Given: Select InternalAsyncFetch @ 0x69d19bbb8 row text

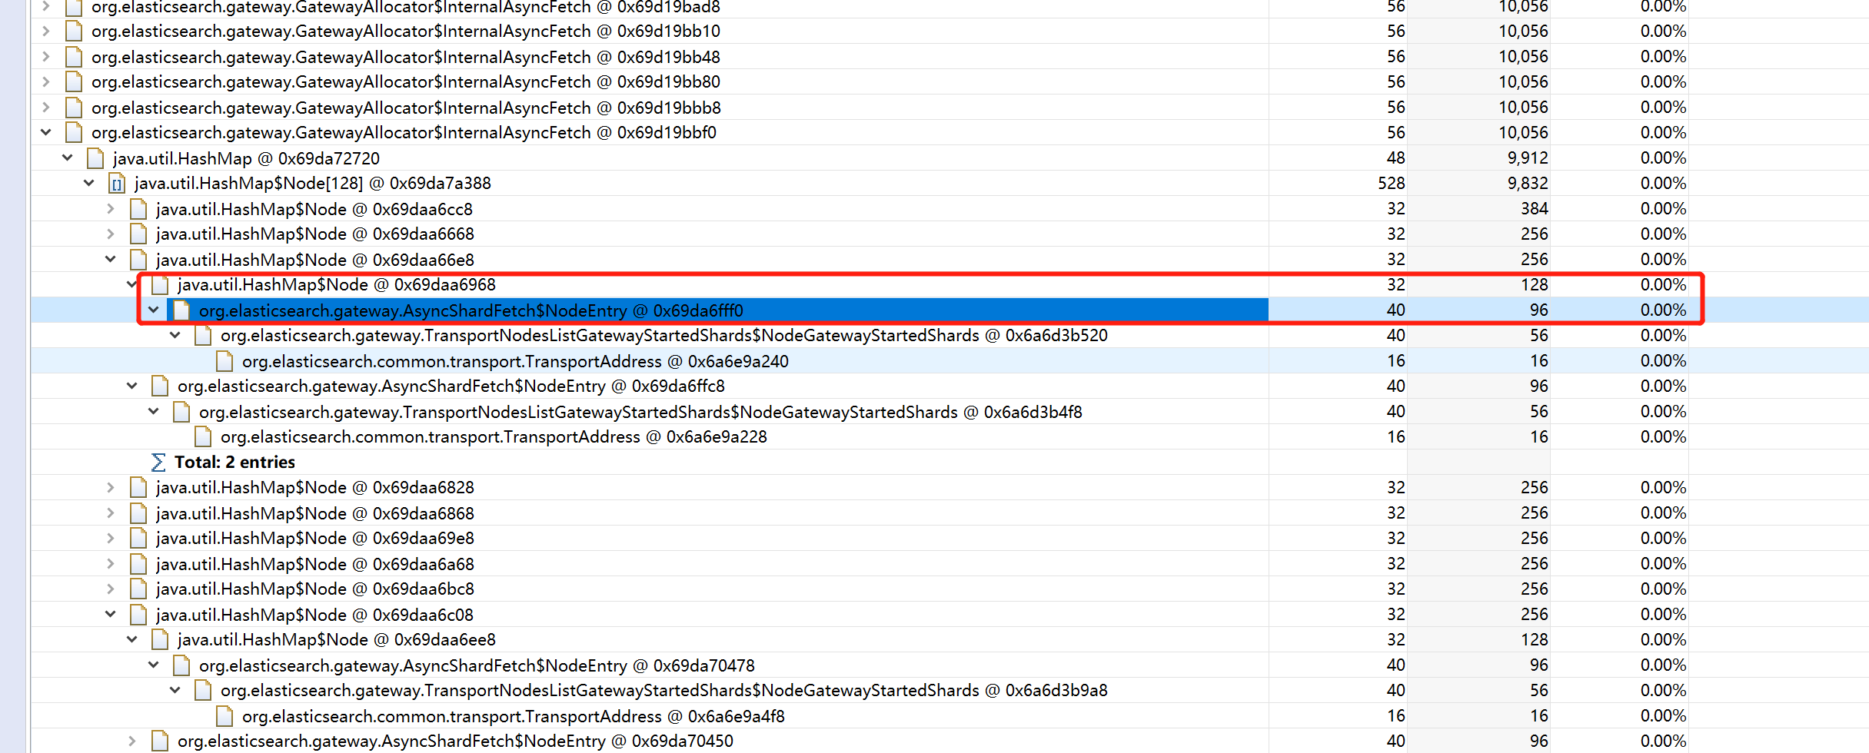Looking at the screenshot, I should click(x=406, y=108).
